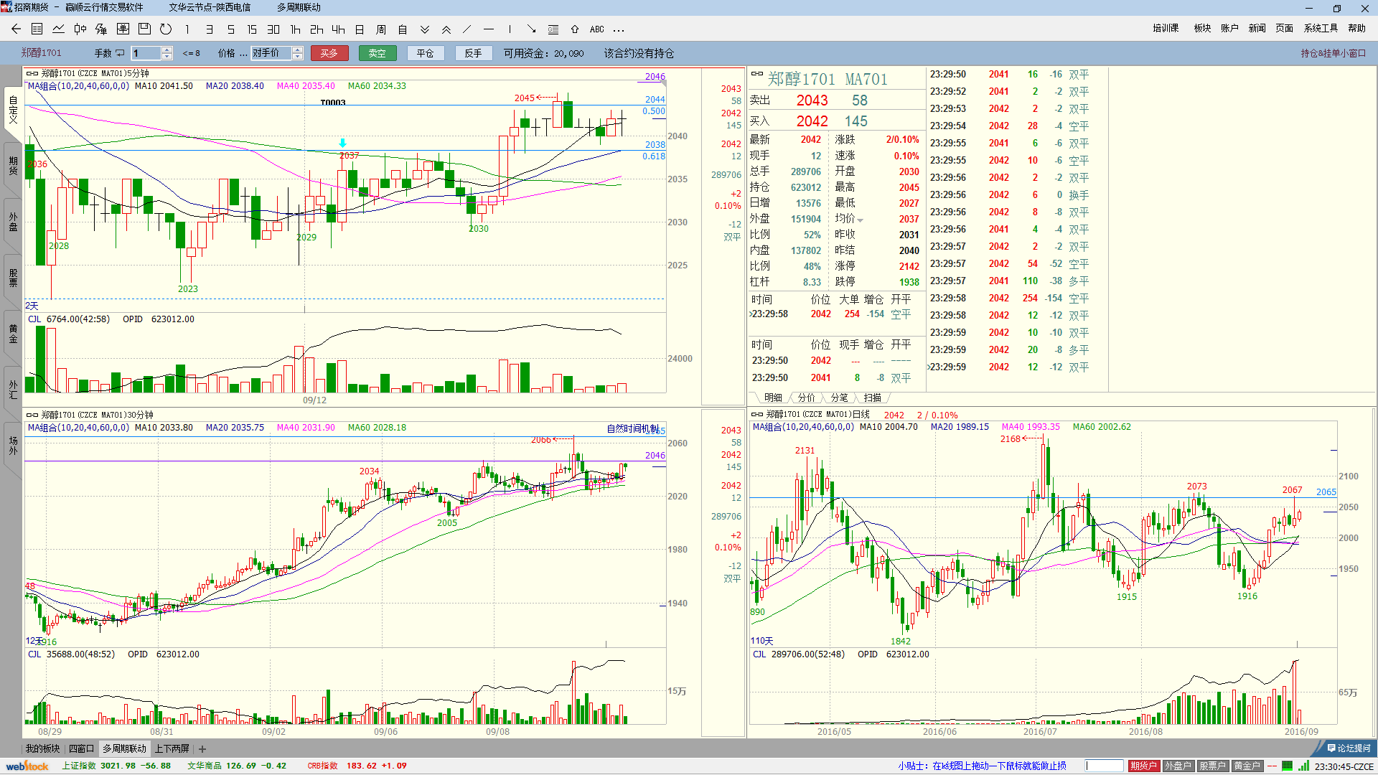This screenshot has height=775, width=1378.
Task: Switch to the 4h period
Action: pos(338,29)
